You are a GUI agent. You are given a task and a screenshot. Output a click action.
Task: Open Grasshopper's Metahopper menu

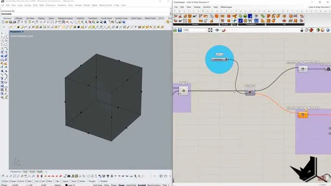pyautogui.click(x=226, y=7)
